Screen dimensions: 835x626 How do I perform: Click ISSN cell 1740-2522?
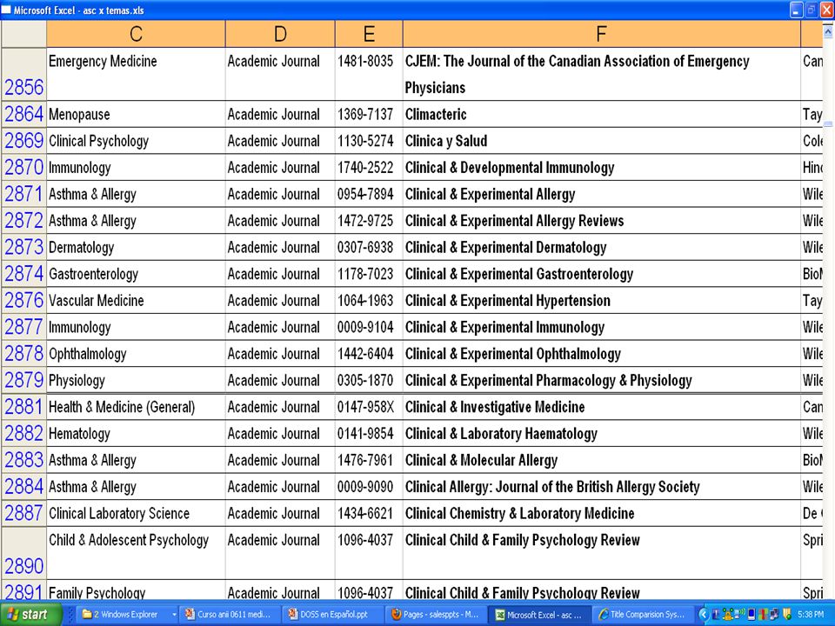(x=369, y=167)
